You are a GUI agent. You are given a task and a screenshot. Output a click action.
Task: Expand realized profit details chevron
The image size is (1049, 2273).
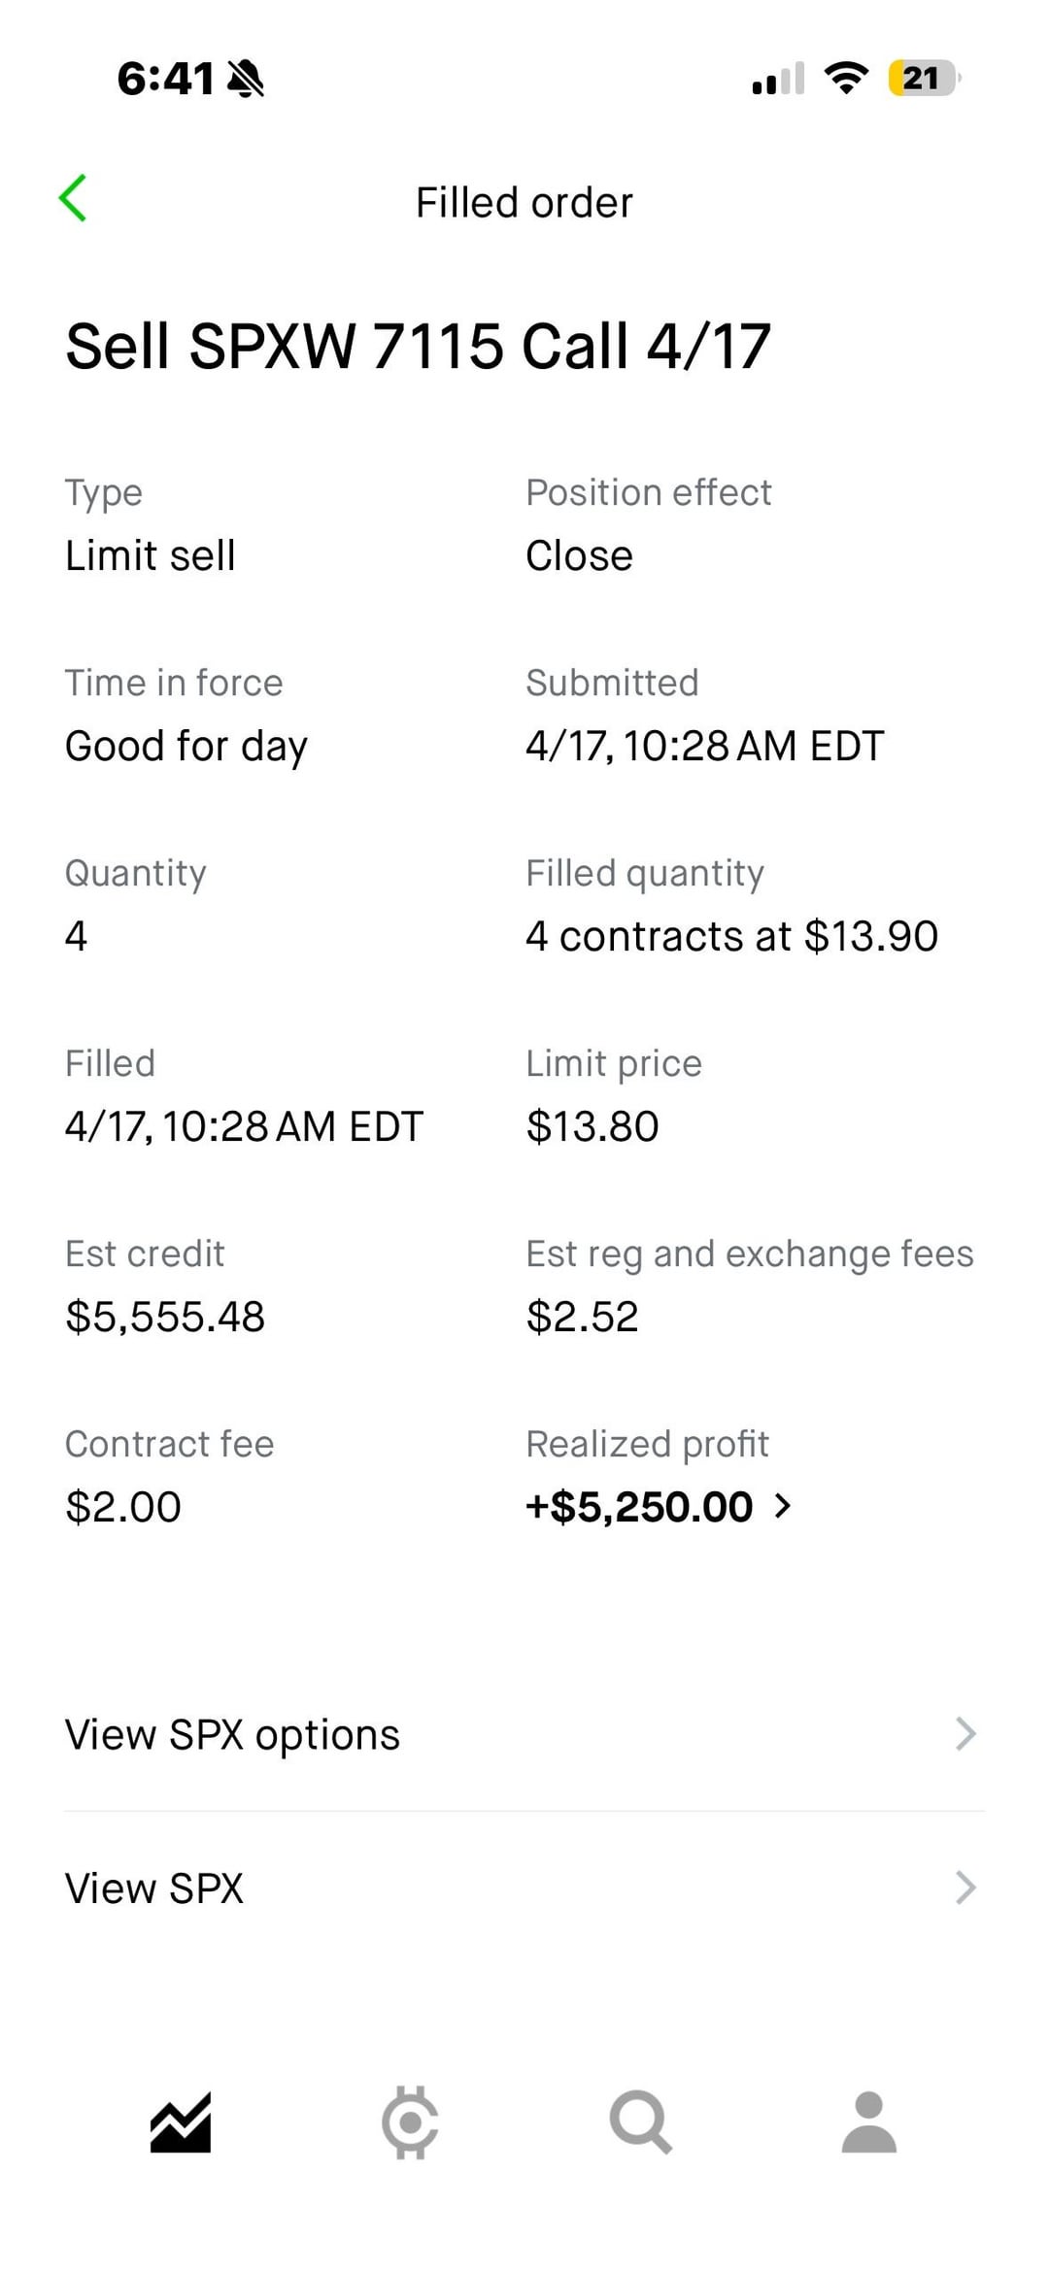pos(783,1506)
